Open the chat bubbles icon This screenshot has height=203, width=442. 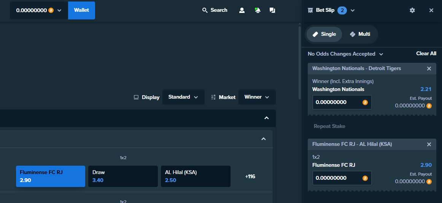272,10
